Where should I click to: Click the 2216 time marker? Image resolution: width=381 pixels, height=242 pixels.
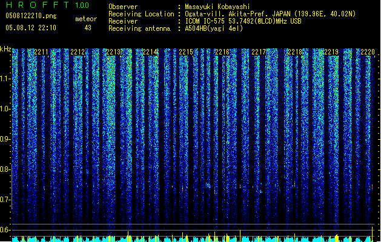click(222, 52)
